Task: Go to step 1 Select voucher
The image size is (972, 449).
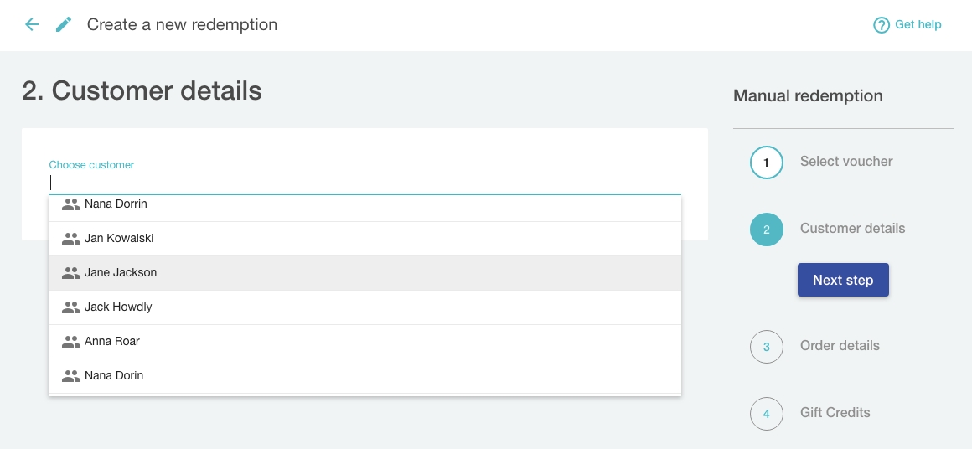Action: 845,162
